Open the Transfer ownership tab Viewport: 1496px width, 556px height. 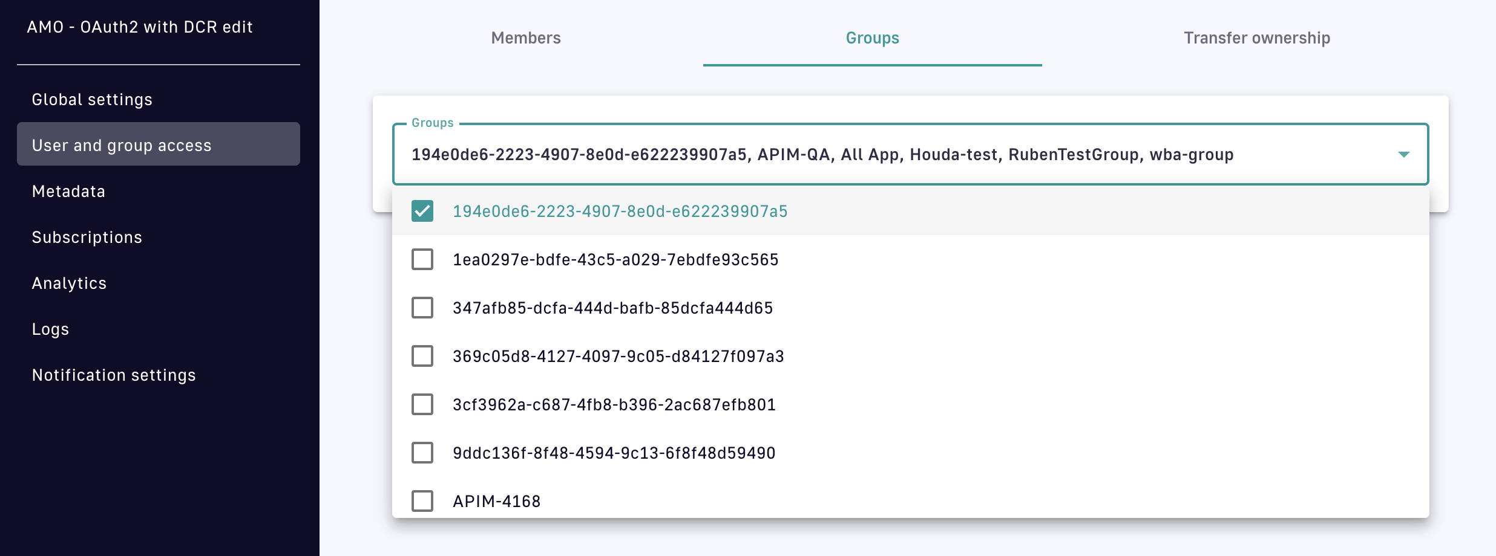pyautogui.click(x=1256, y=38)
